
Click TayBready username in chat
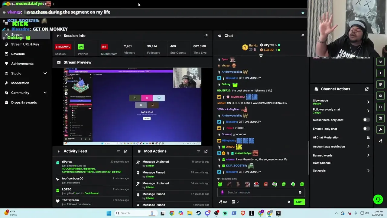pos(237,97)
